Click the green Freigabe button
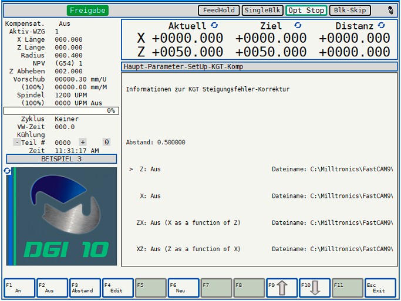Image resolution: width=401 pixels, height=301 pixels. click(87, 10)
